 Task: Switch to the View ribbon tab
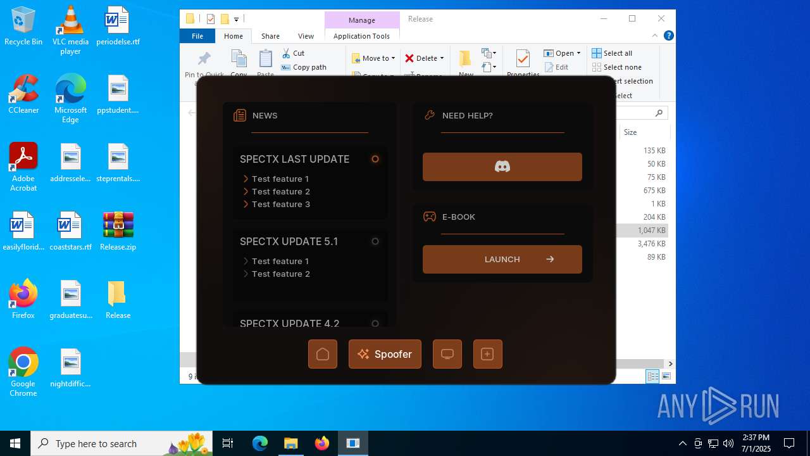pos(306,36)
